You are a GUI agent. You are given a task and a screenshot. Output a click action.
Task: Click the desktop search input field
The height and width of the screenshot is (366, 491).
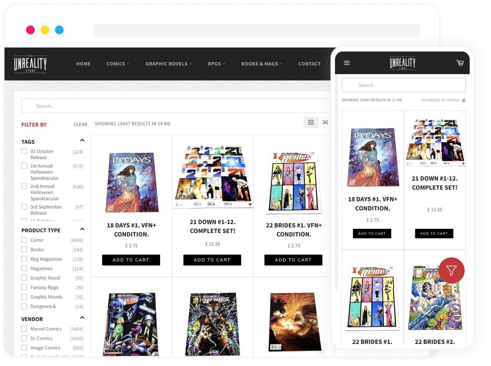point(176,106)
